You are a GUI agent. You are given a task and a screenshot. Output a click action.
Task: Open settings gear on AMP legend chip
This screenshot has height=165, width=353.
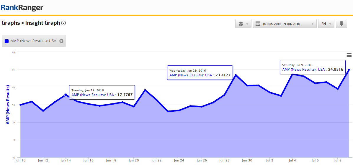click(x=61, y=41)
